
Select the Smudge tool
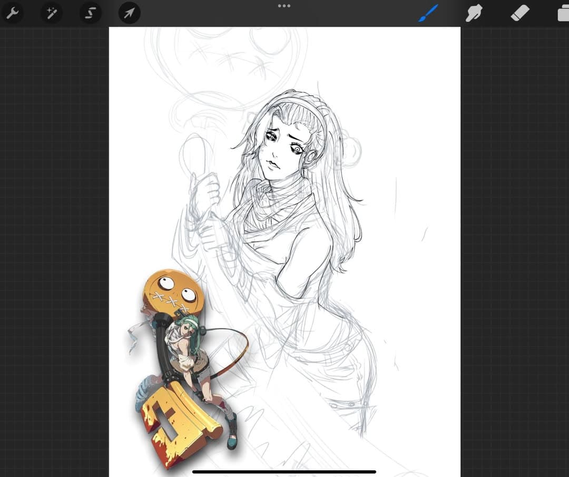pyautogui.click(x=474, y=13)
